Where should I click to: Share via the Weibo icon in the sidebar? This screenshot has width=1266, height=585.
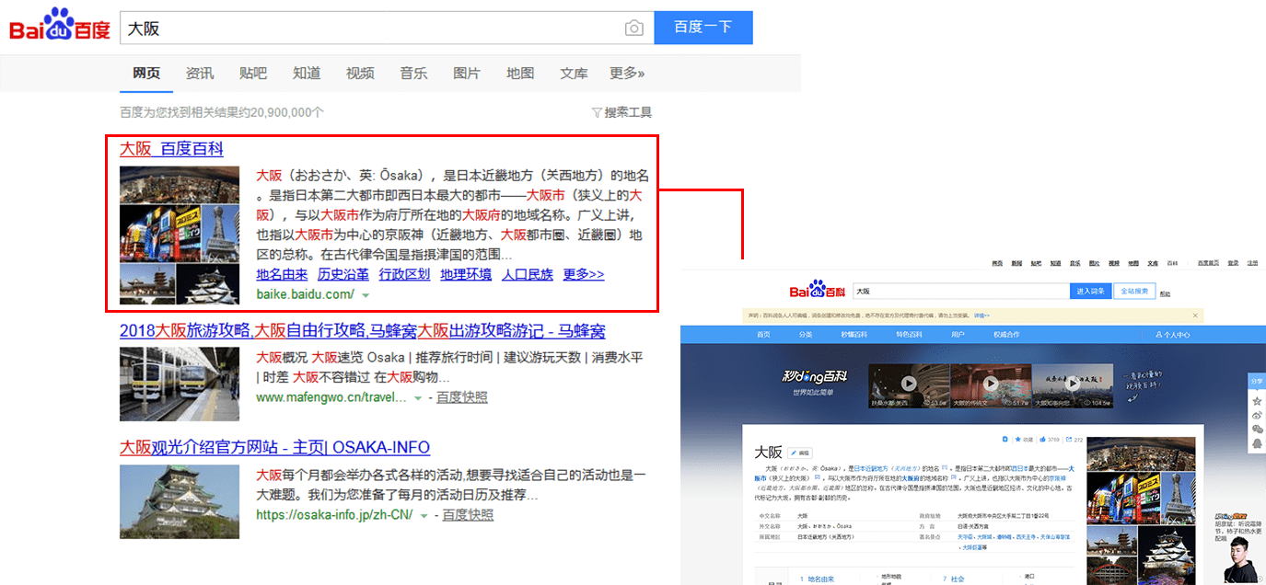tap(1257, 416)
